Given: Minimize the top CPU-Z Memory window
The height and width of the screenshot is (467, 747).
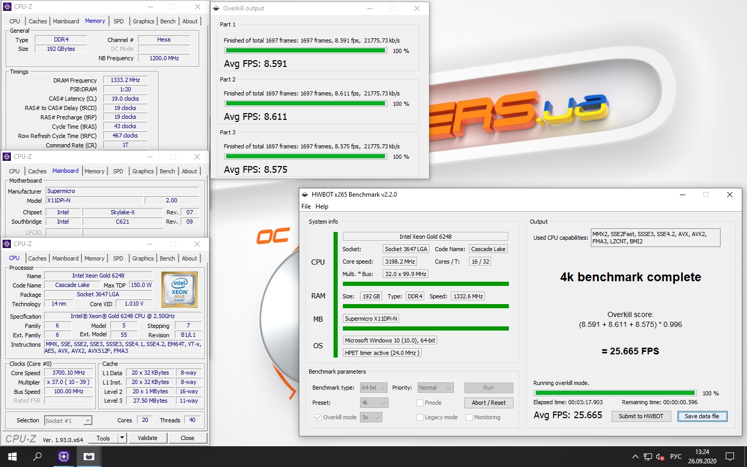Looking at the screenshot, I should (x=150, y=7).
